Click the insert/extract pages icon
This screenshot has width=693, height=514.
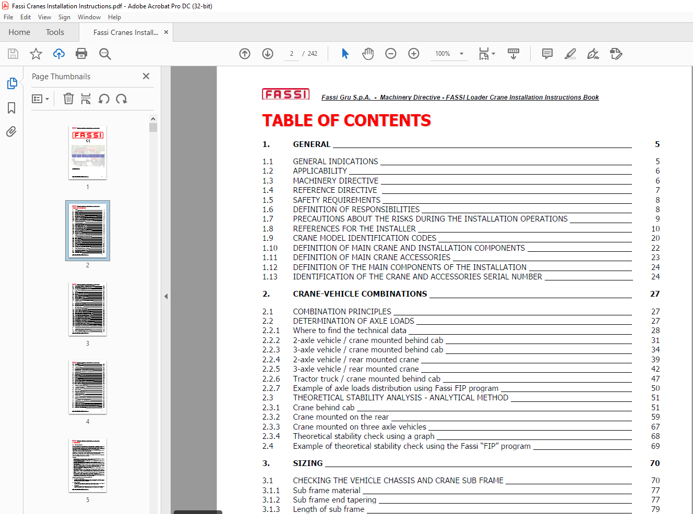point(86,99)
